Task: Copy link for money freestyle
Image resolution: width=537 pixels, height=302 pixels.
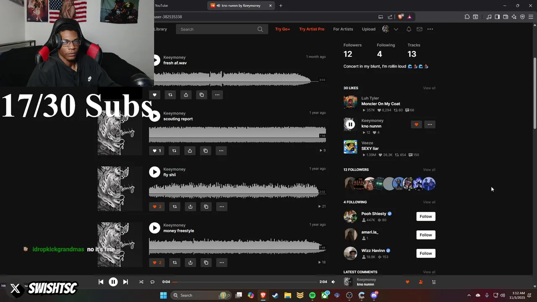Action: 206,263
